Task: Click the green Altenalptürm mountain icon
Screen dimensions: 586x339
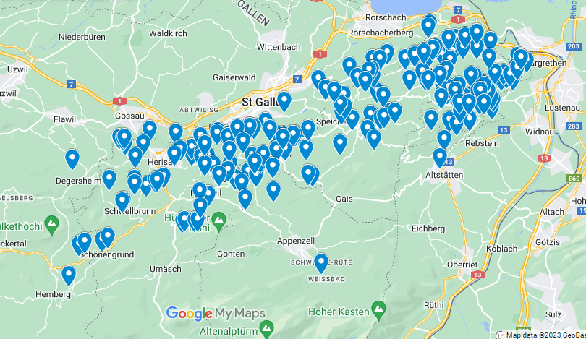Action: [x=266, y=330]
